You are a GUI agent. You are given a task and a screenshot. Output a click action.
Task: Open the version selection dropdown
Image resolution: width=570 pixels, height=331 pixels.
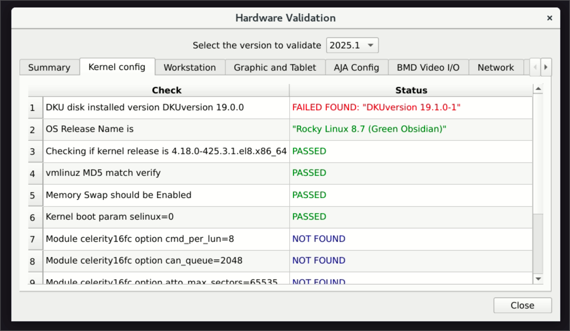click(x=351, y=45)
